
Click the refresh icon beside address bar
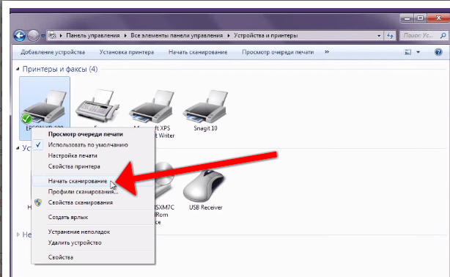tap(390, 36)
